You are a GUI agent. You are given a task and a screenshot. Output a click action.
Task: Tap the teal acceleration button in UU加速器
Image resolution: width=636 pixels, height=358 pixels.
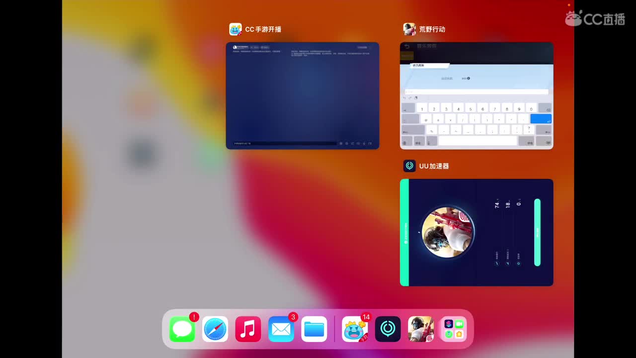538,232
